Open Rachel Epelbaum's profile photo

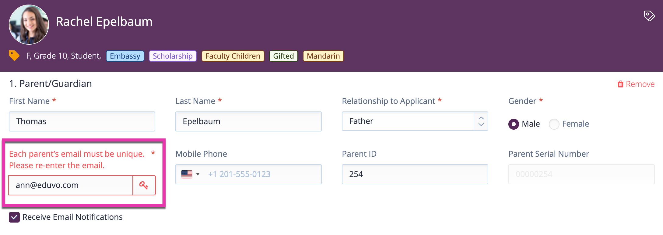pos(29,25)
